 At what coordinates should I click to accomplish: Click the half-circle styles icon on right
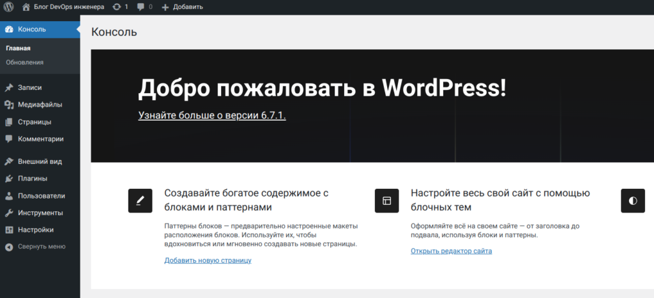(632, 200)
